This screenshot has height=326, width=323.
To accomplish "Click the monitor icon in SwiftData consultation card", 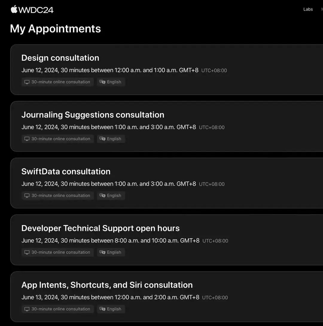I will click(x=27, y=195).
